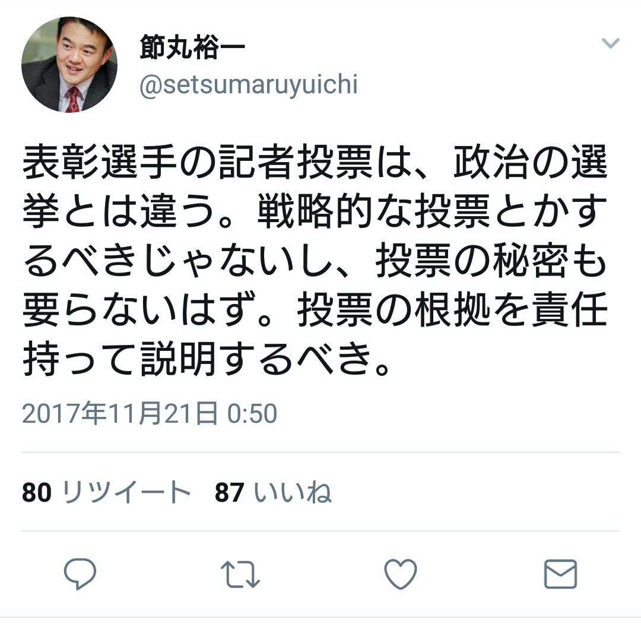Open 節丸裕一's profile picture
Viewport: 641px width, 624px height.
click(69, 65)
